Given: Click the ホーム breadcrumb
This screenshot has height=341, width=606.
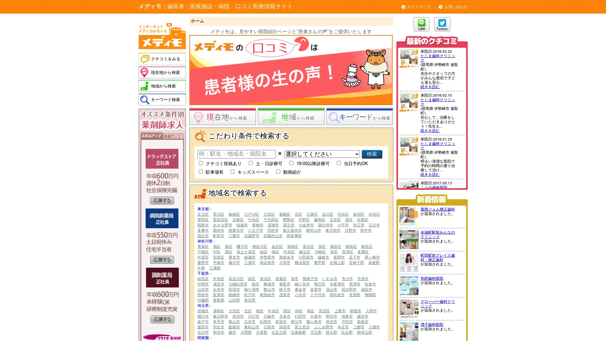Looking at the screenshot, I should [x=198, y=21].
